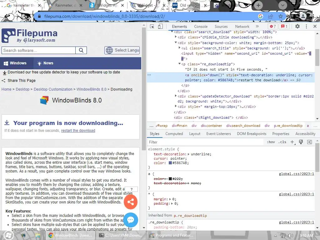Click the browser back arrow
Screen dimensions: 320x240
(7, 16)
